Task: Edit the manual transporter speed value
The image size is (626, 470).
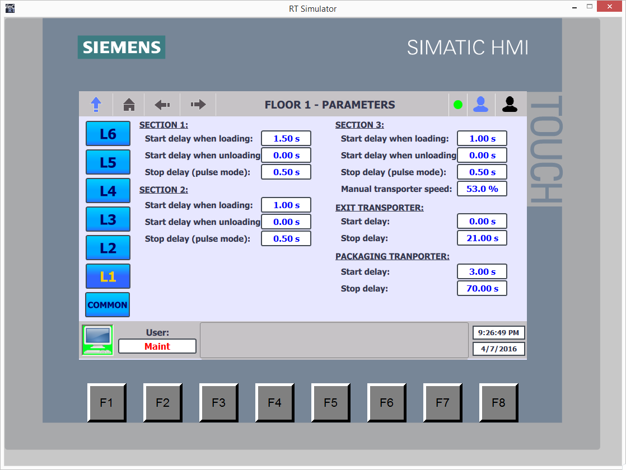Action: coord(482,189)
